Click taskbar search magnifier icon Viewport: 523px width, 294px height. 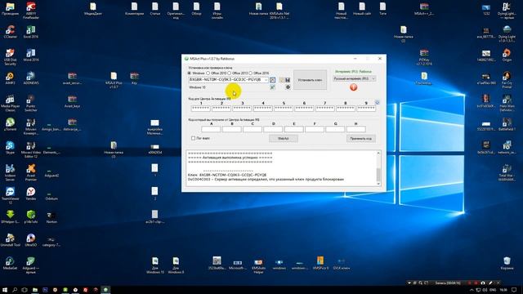point(15,290)
